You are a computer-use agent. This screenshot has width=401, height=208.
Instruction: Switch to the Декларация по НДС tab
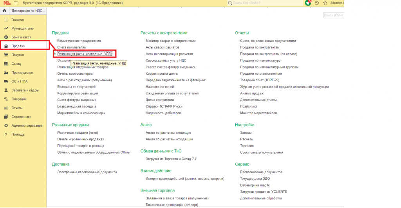pos(28,11)
